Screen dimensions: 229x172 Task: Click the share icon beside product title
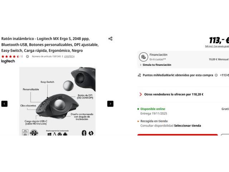coord(110,39)
